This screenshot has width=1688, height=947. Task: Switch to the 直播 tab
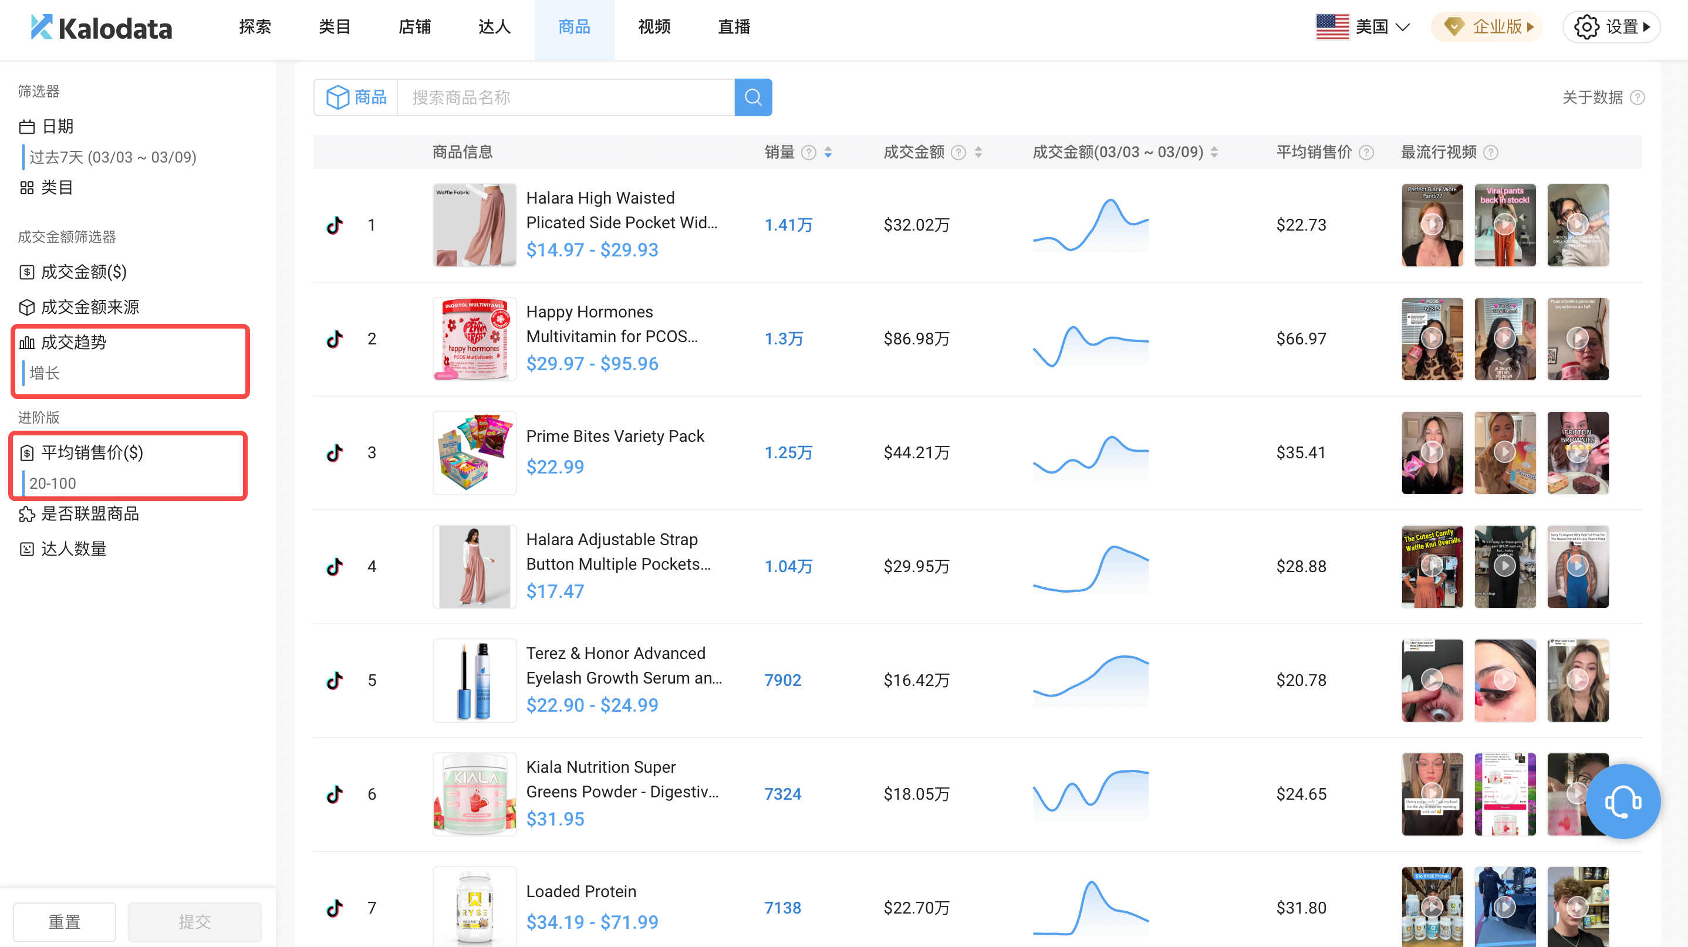click(x=734, y=27)
